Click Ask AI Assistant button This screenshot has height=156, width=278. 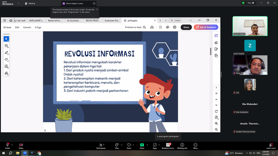click(x=206, y=27)
